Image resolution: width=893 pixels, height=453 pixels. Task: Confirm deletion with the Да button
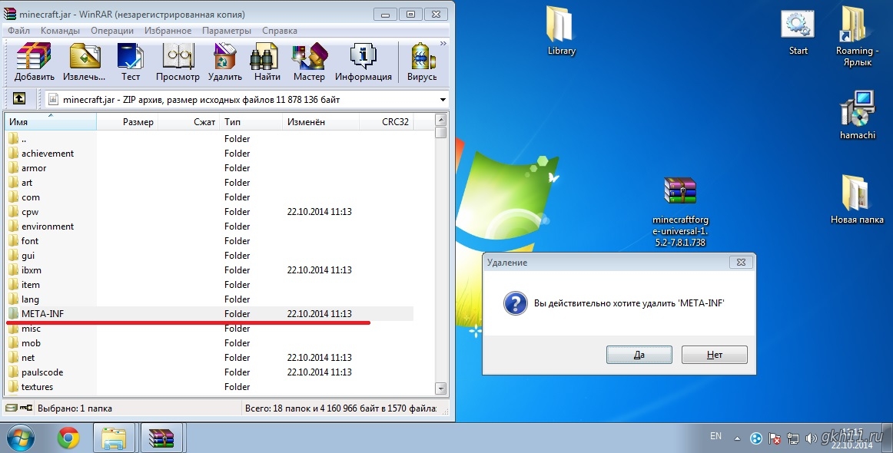coord(639,355)
